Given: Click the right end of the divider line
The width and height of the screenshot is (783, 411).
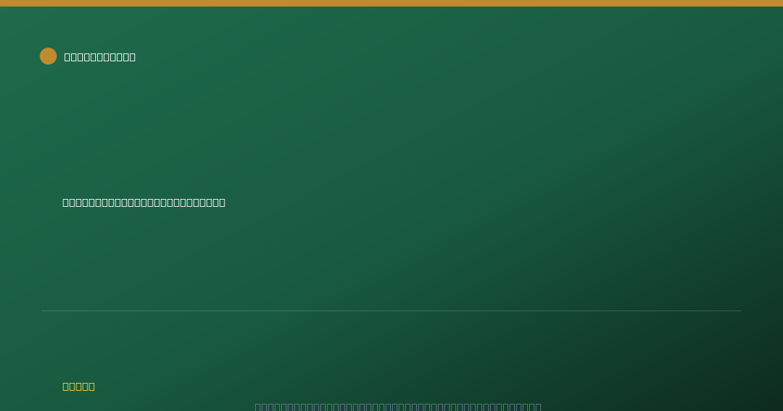Looking at the screenshot, I should tap(740, 311).
